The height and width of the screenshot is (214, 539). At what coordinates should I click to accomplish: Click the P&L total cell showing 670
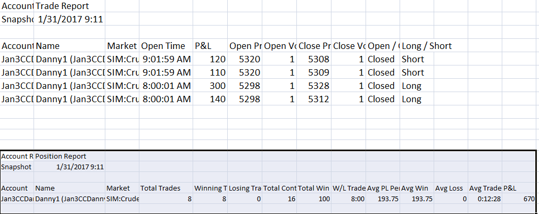[519, 199]
